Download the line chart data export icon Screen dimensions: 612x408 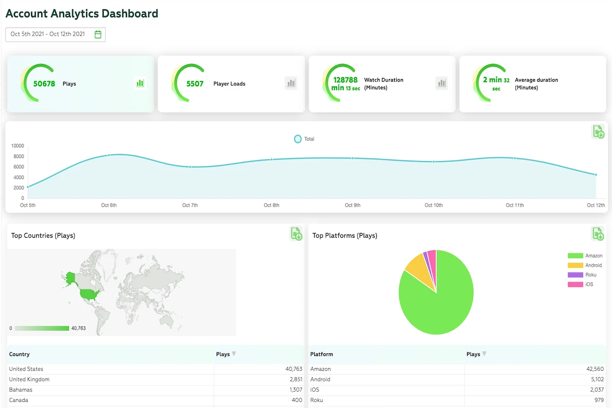pyautogui.click(x=598, y=132)
